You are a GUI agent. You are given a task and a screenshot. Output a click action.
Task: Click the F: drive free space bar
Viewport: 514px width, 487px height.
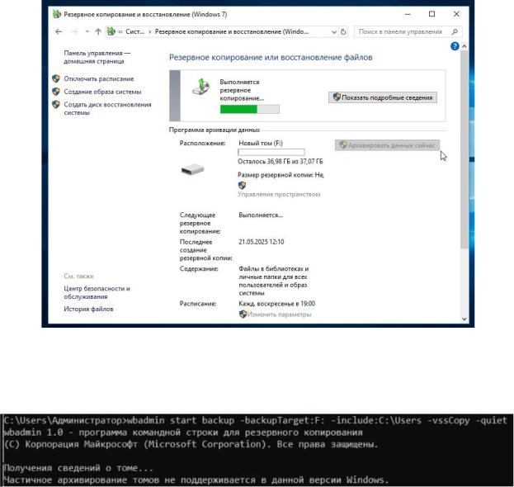tap(271, 152)
